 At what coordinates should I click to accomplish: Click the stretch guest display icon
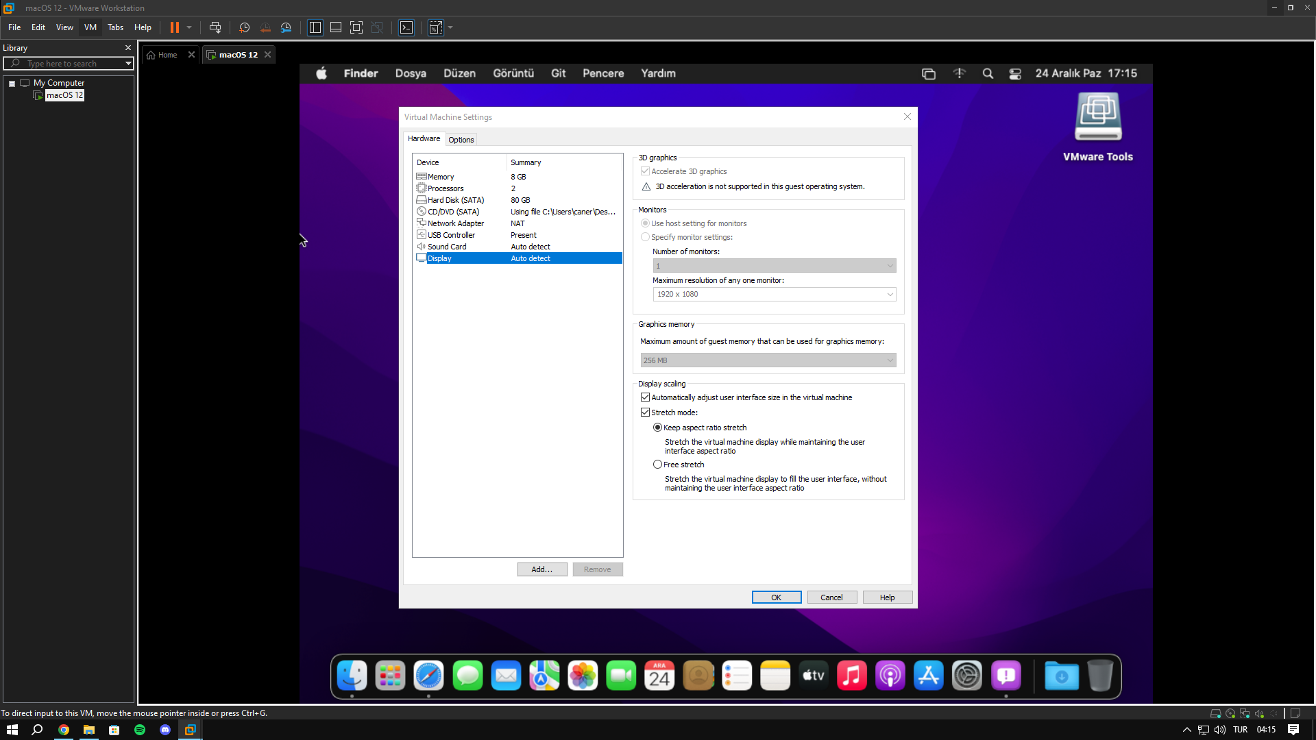[x=435, y=27]
